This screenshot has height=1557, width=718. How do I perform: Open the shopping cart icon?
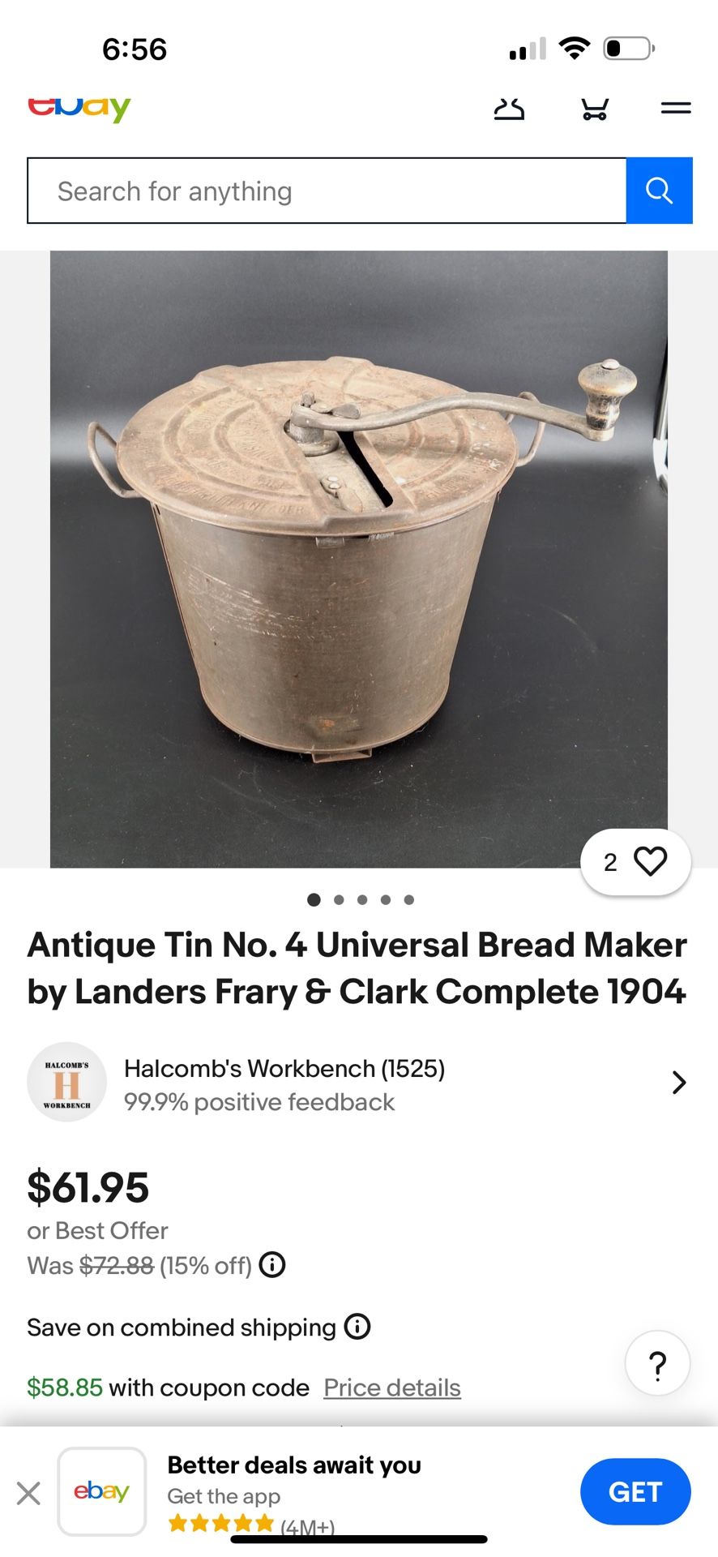595,109
